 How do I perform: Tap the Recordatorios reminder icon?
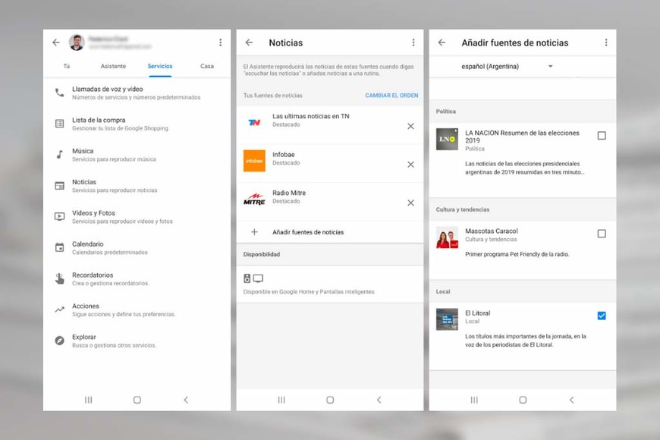click(59, 278)
